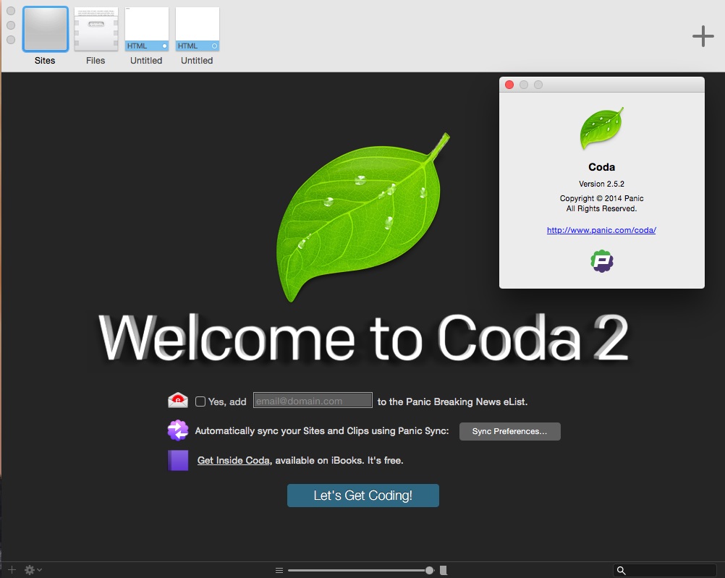The height and width of the screenshot is (578, 725).
Task: Close the About Coda window
Action: click(509, 85)
